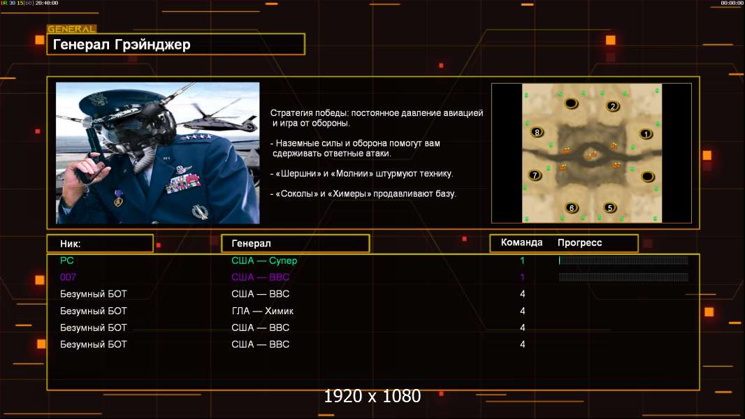The height and width of the screenshot is (419, 745).
Task: Click the purple 'США — ВВС' entry for 007
Action: click(x=261, y=277)
